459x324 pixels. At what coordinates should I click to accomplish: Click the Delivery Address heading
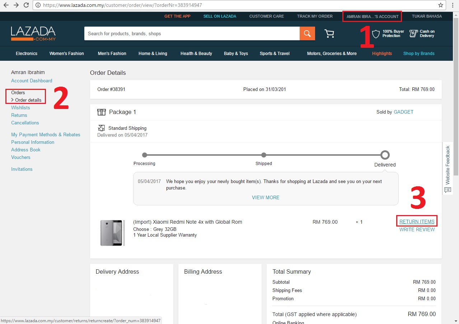(117, 272)
